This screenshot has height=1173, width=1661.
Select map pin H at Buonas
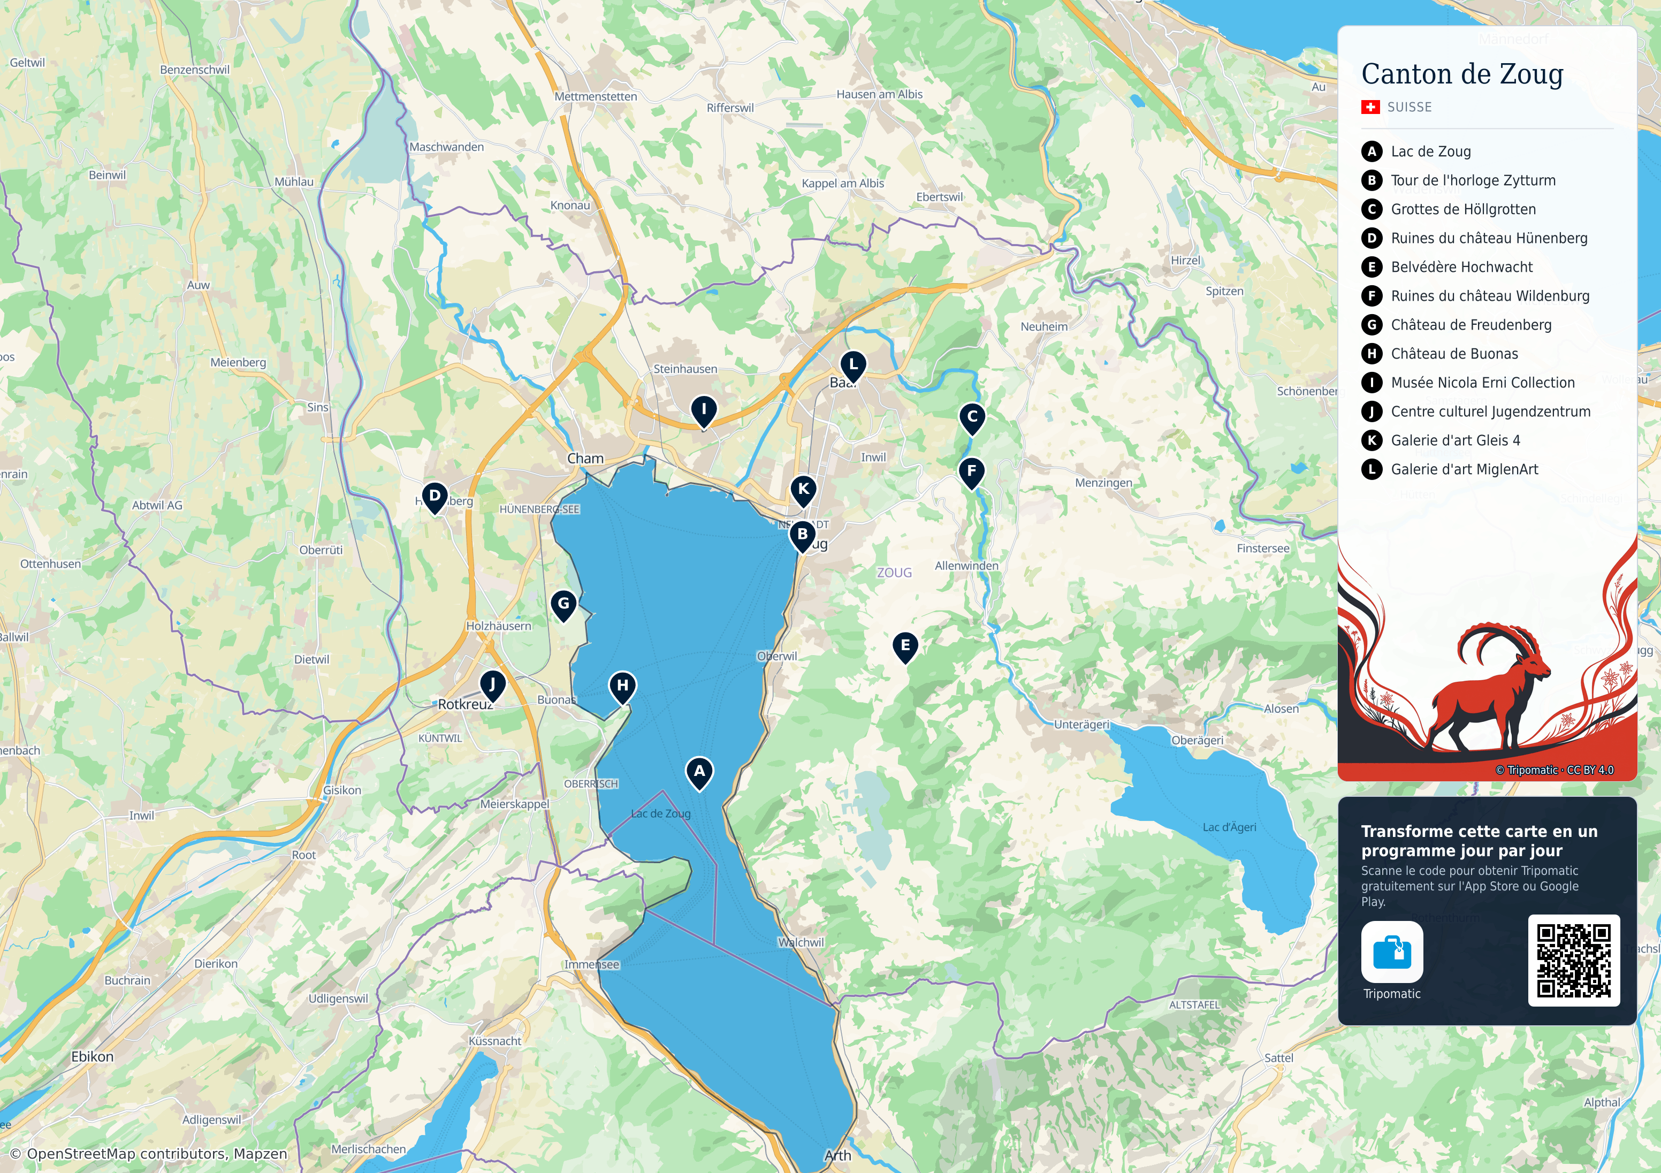623,688
